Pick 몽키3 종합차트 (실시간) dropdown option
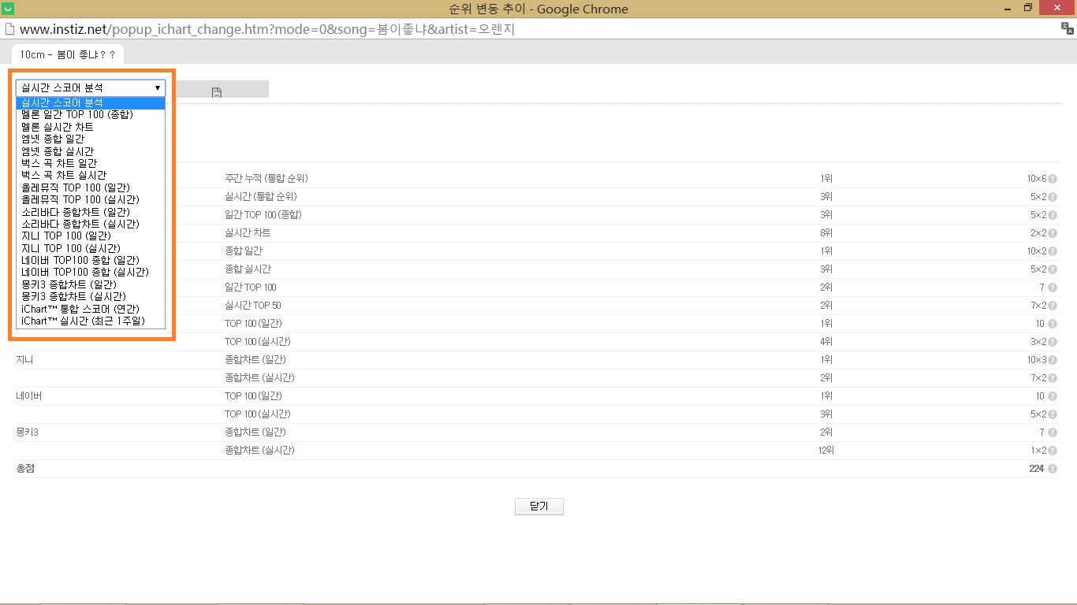The height and width of the screenshot is (605, 1077). 91,296
